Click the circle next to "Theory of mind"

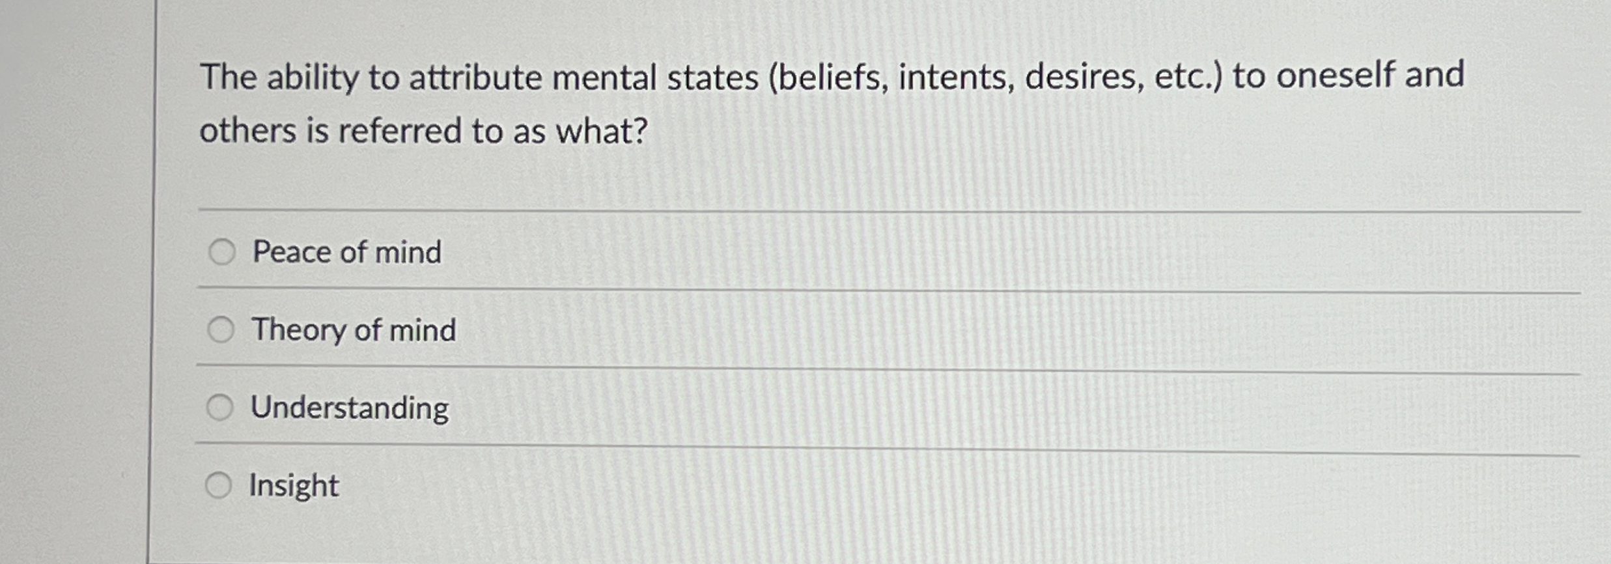(x=221, y=329)
